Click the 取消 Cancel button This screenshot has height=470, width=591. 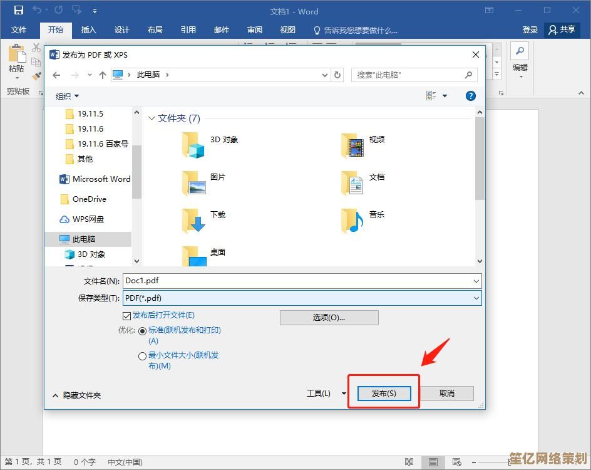click(446, 393)
